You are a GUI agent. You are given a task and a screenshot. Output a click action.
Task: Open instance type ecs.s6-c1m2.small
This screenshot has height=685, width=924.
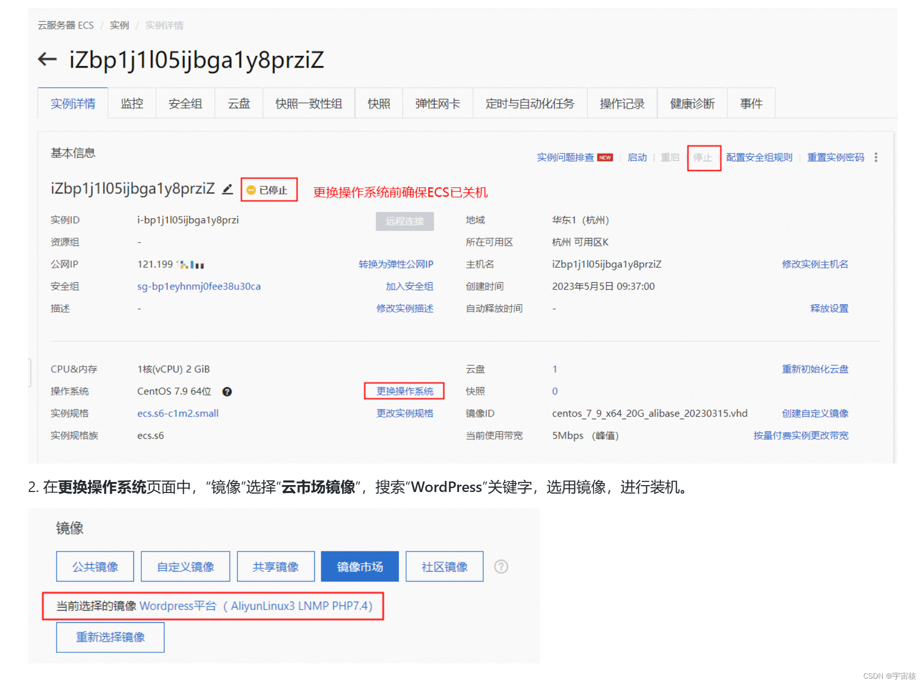click(x=178, y=413)
